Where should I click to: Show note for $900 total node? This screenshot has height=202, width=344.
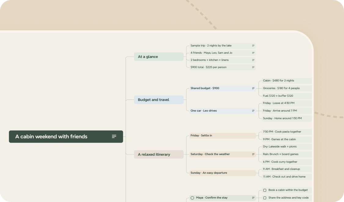[x=253, y=67]
